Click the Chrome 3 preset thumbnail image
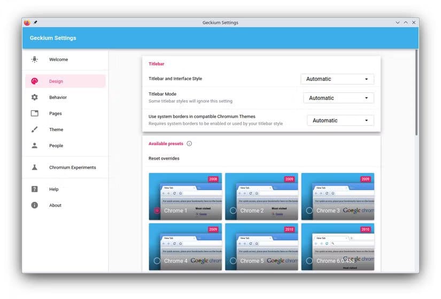The width and height of the screenshot is (441, 299). (x=338, y=196)
